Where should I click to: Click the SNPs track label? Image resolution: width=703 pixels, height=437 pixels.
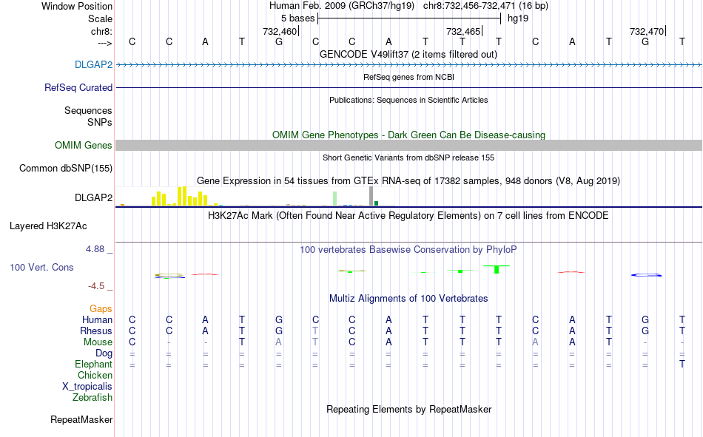100,122
